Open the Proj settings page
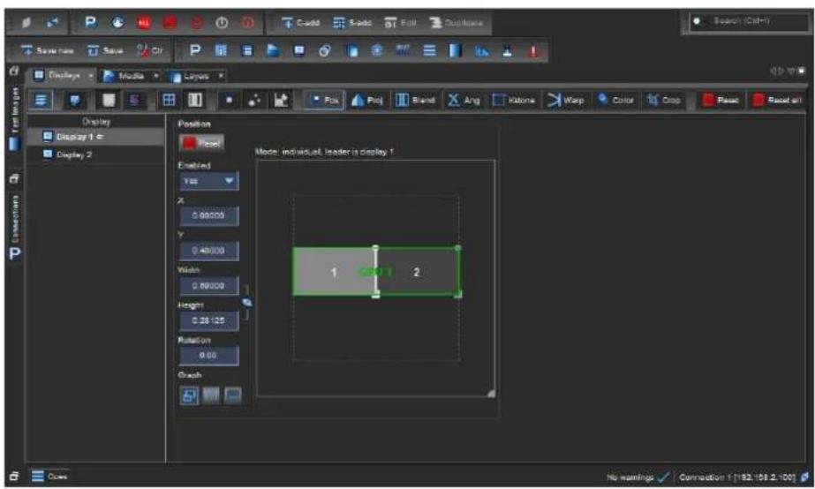The height and width of the screenshot is (489, 815). [367, 101]
